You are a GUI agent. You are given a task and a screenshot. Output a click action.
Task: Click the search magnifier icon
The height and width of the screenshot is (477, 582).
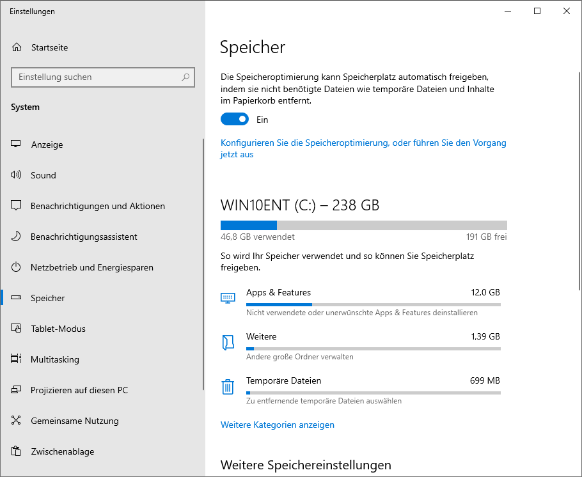point(185,77)
